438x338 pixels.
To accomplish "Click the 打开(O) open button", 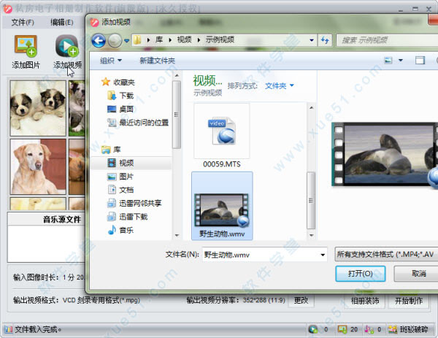I will pos(361,274).
